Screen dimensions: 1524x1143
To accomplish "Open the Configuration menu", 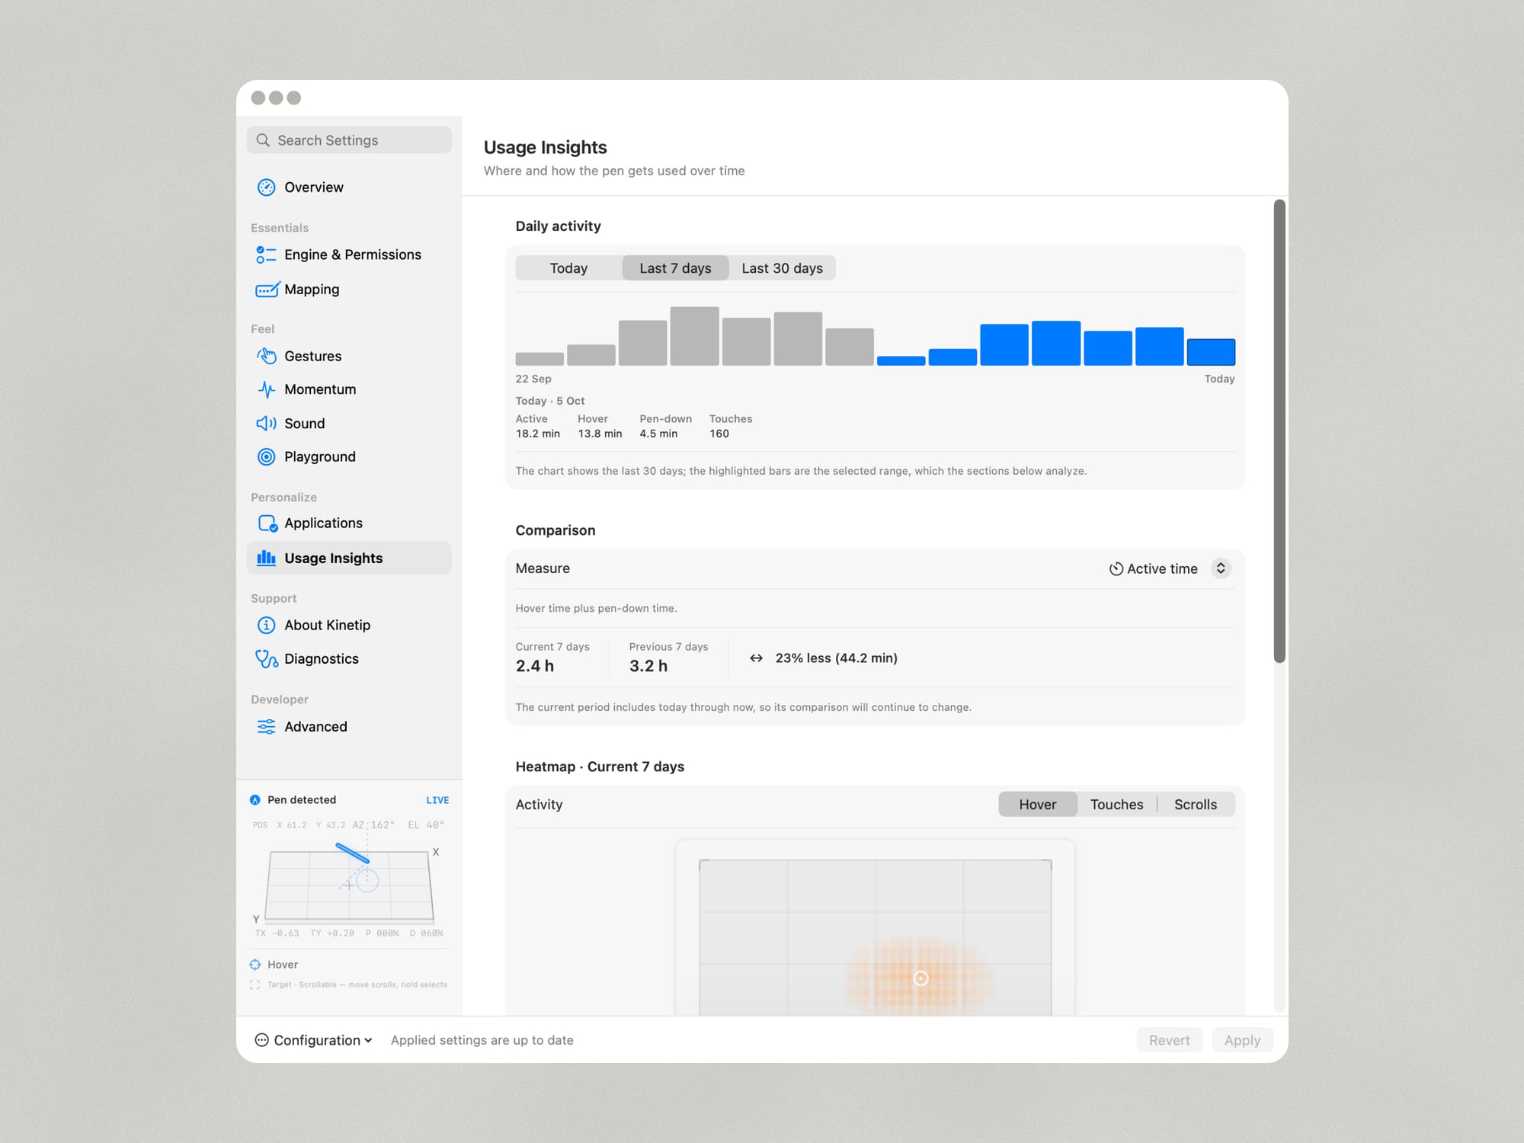I will 313,1040.
